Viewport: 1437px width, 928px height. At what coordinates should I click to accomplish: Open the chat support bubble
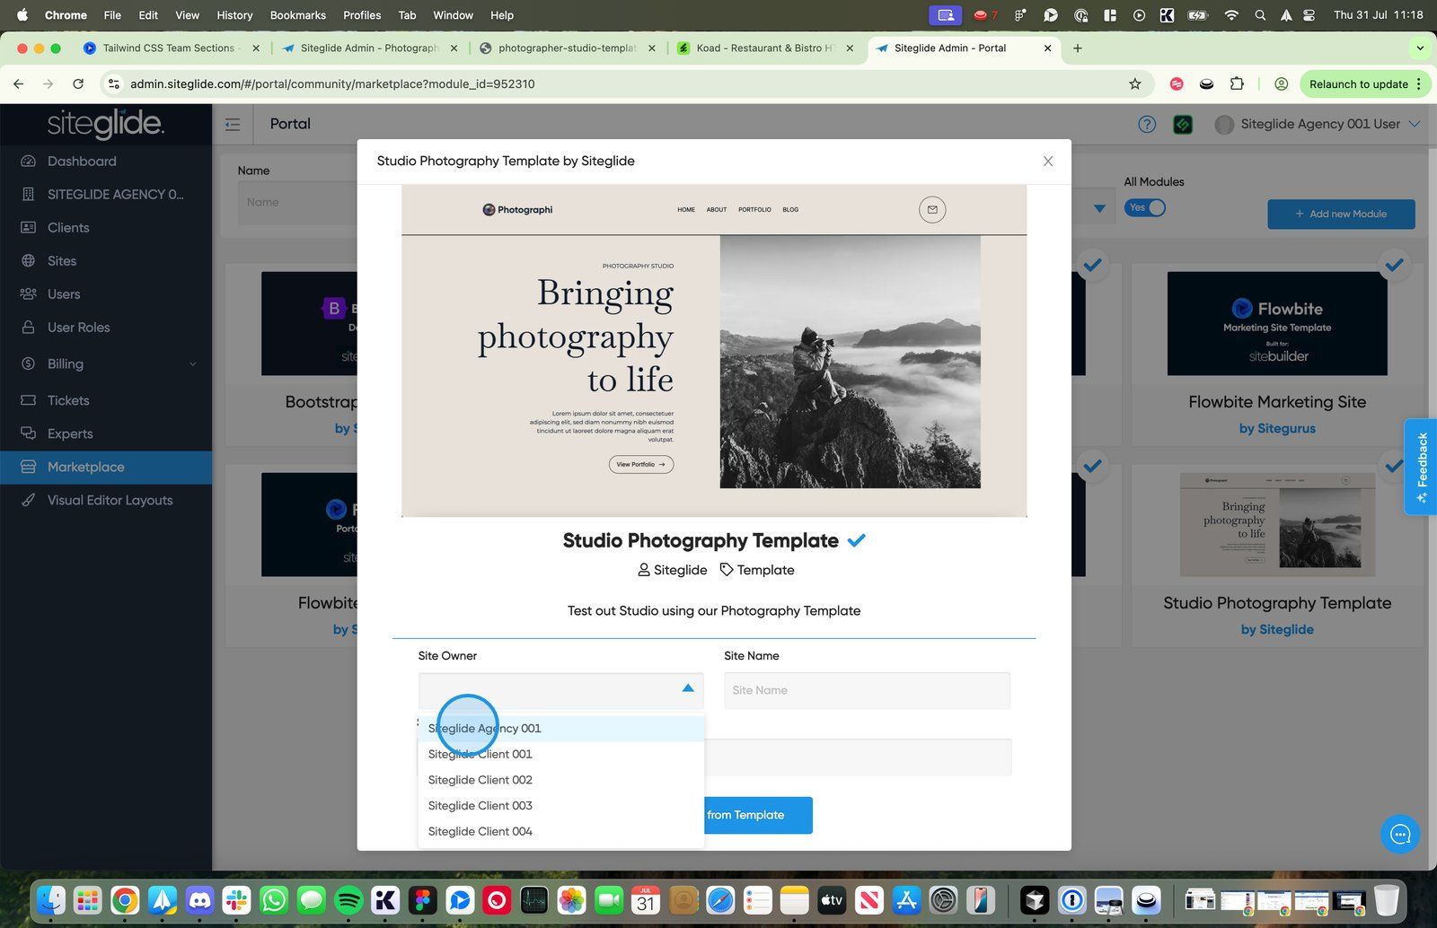(x=1399, y=835)
